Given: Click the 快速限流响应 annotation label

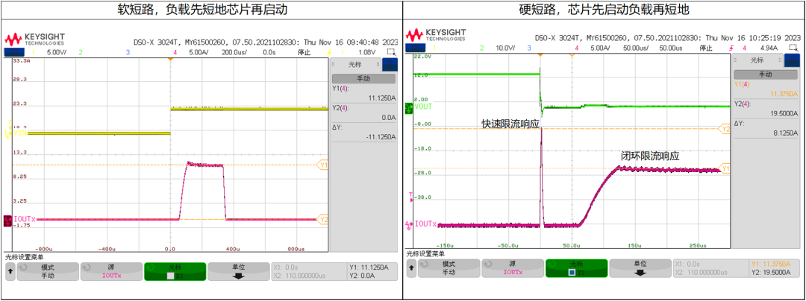Looking at the screenshot, I should click(x=510, y=124).
